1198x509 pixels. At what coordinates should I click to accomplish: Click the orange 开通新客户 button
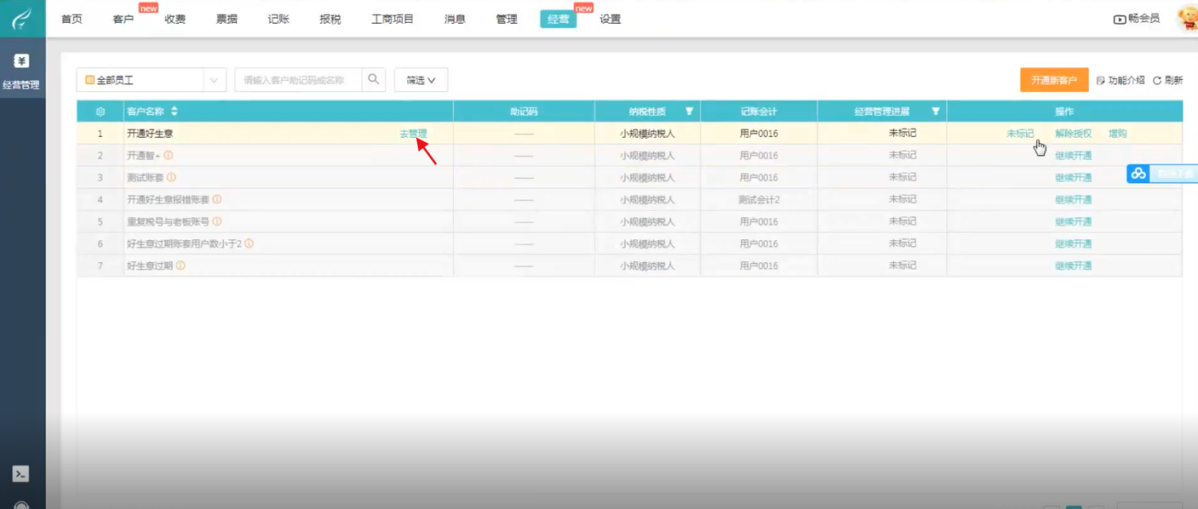[1054, 80]
